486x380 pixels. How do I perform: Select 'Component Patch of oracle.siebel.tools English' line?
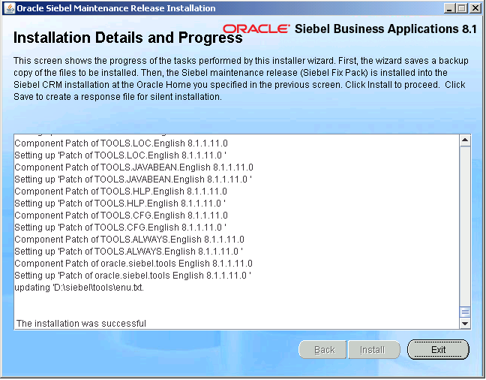133,264
